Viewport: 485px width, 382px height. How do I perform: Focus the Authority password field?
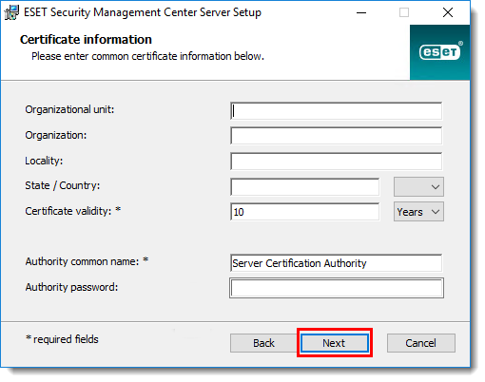coord(337,288)
